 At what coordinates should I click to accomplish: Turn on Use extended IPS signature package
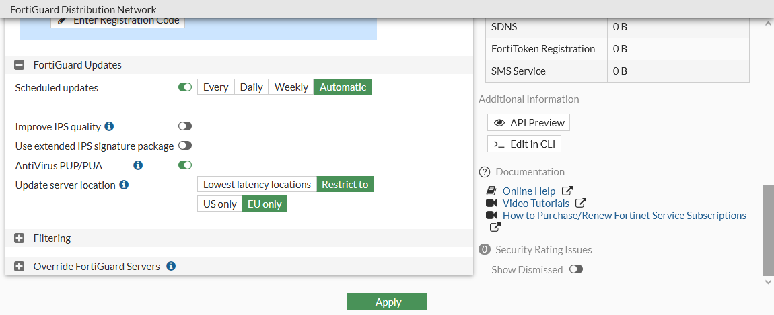pos(185,146)
